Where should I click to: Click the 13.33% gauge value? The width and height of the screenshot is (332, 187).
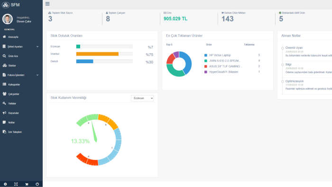pos(80,141)
